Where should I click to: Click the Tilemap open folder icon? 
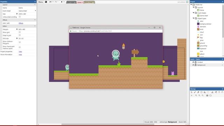point(211,96)
